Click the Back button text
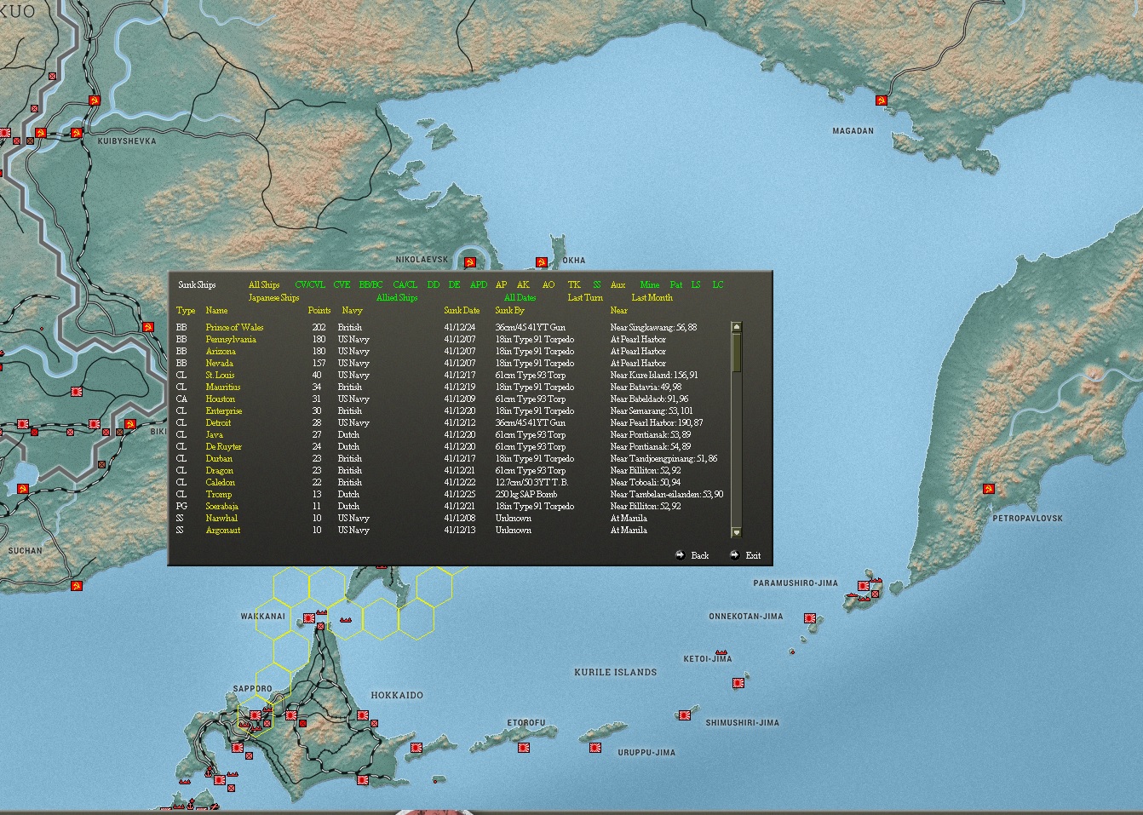The image size is (1143, 815). (699, 555)
